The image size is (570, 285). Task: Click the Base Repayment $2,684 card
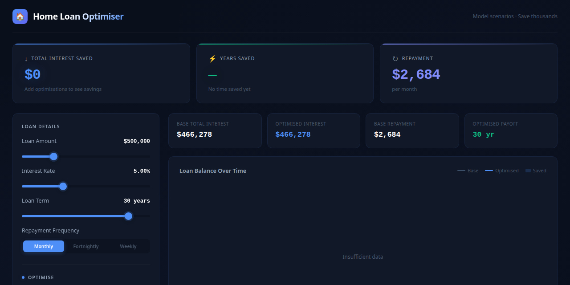point(412,130)
